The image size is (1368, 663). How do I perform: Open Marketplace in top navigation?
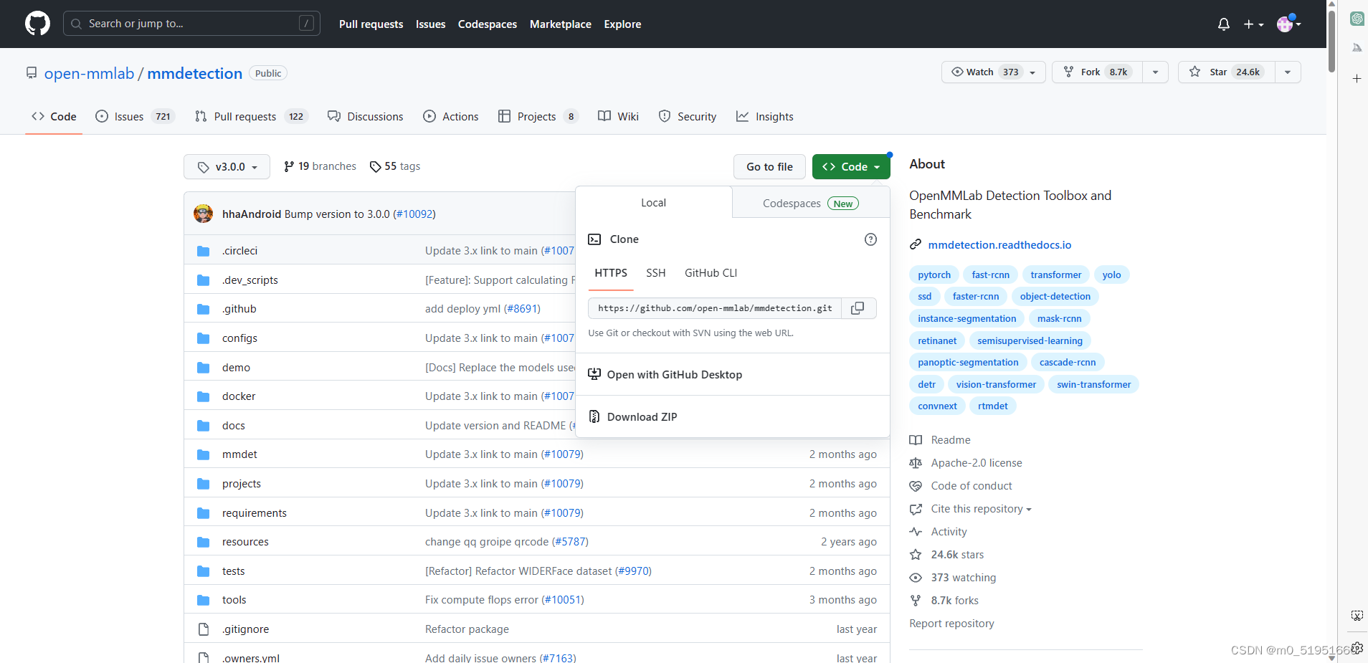click(561, 24)
